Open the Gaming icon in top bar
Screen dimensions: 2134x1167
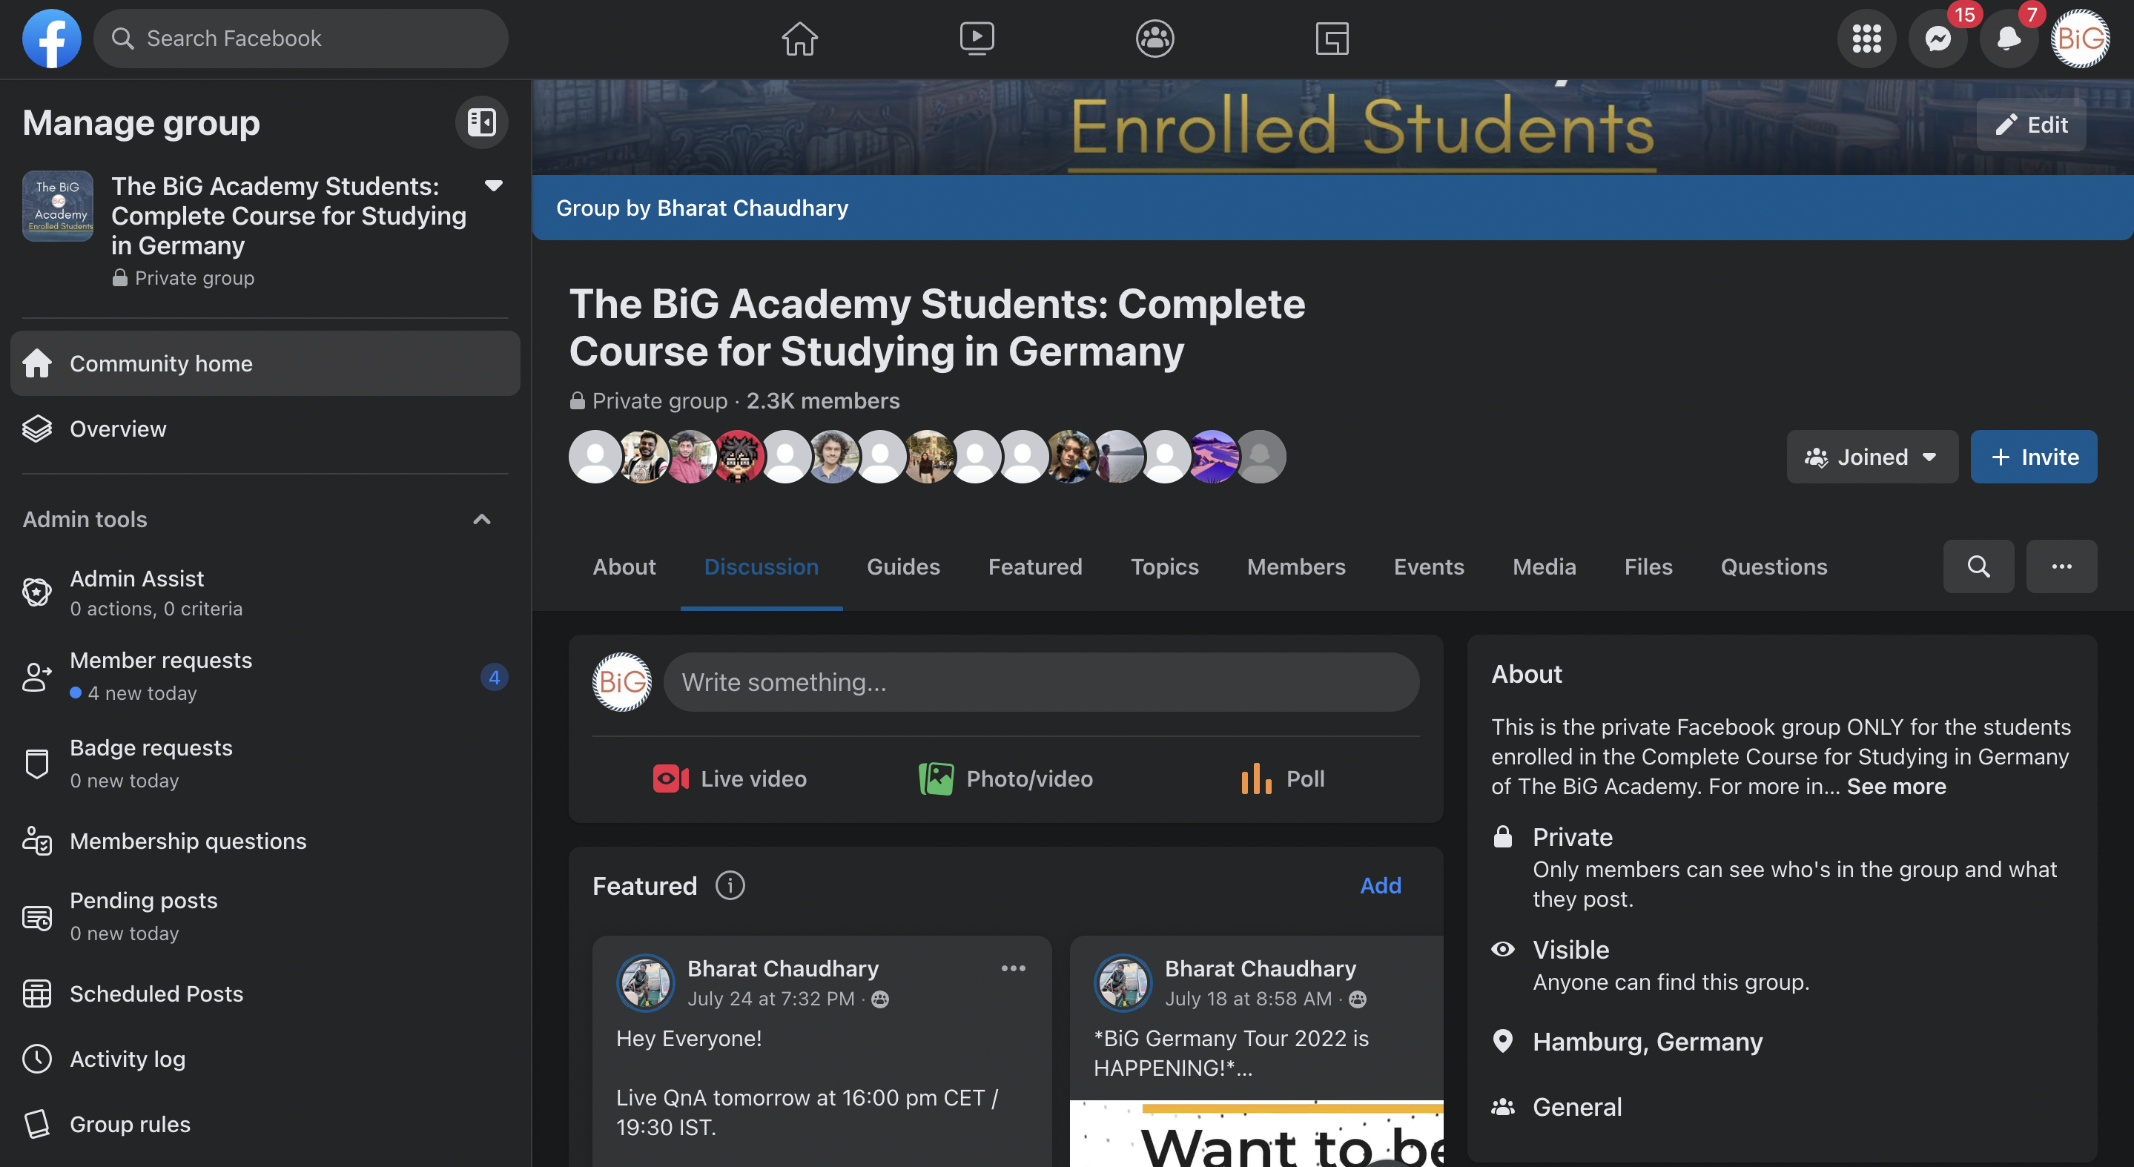[1332, 38]
